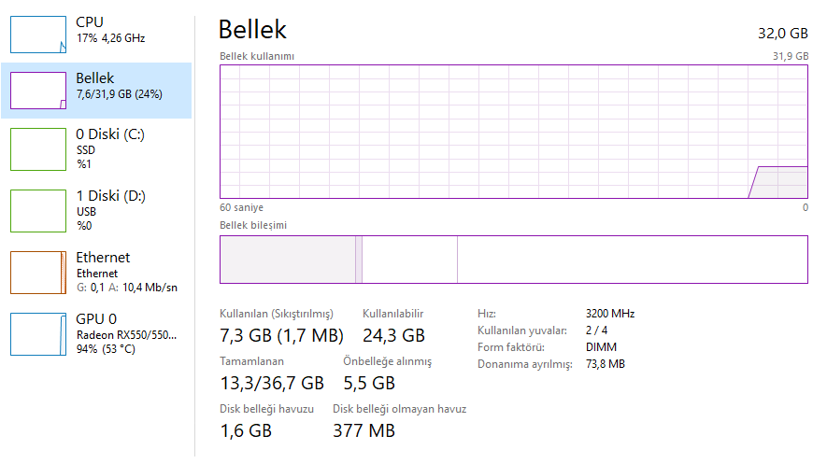Click the 0 Diski (C:) graph thumbnail
Screen dimensions: 827x464
tap(38, 149)
